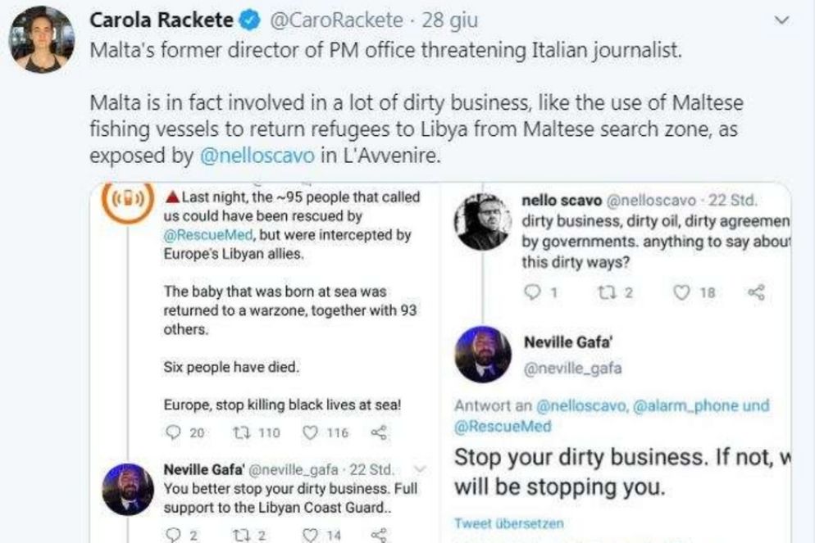Open the options chevron on Carola's tweet
The width and height of the screenshot is (815, 543).
pyautogui.click(x=784, y=18)
